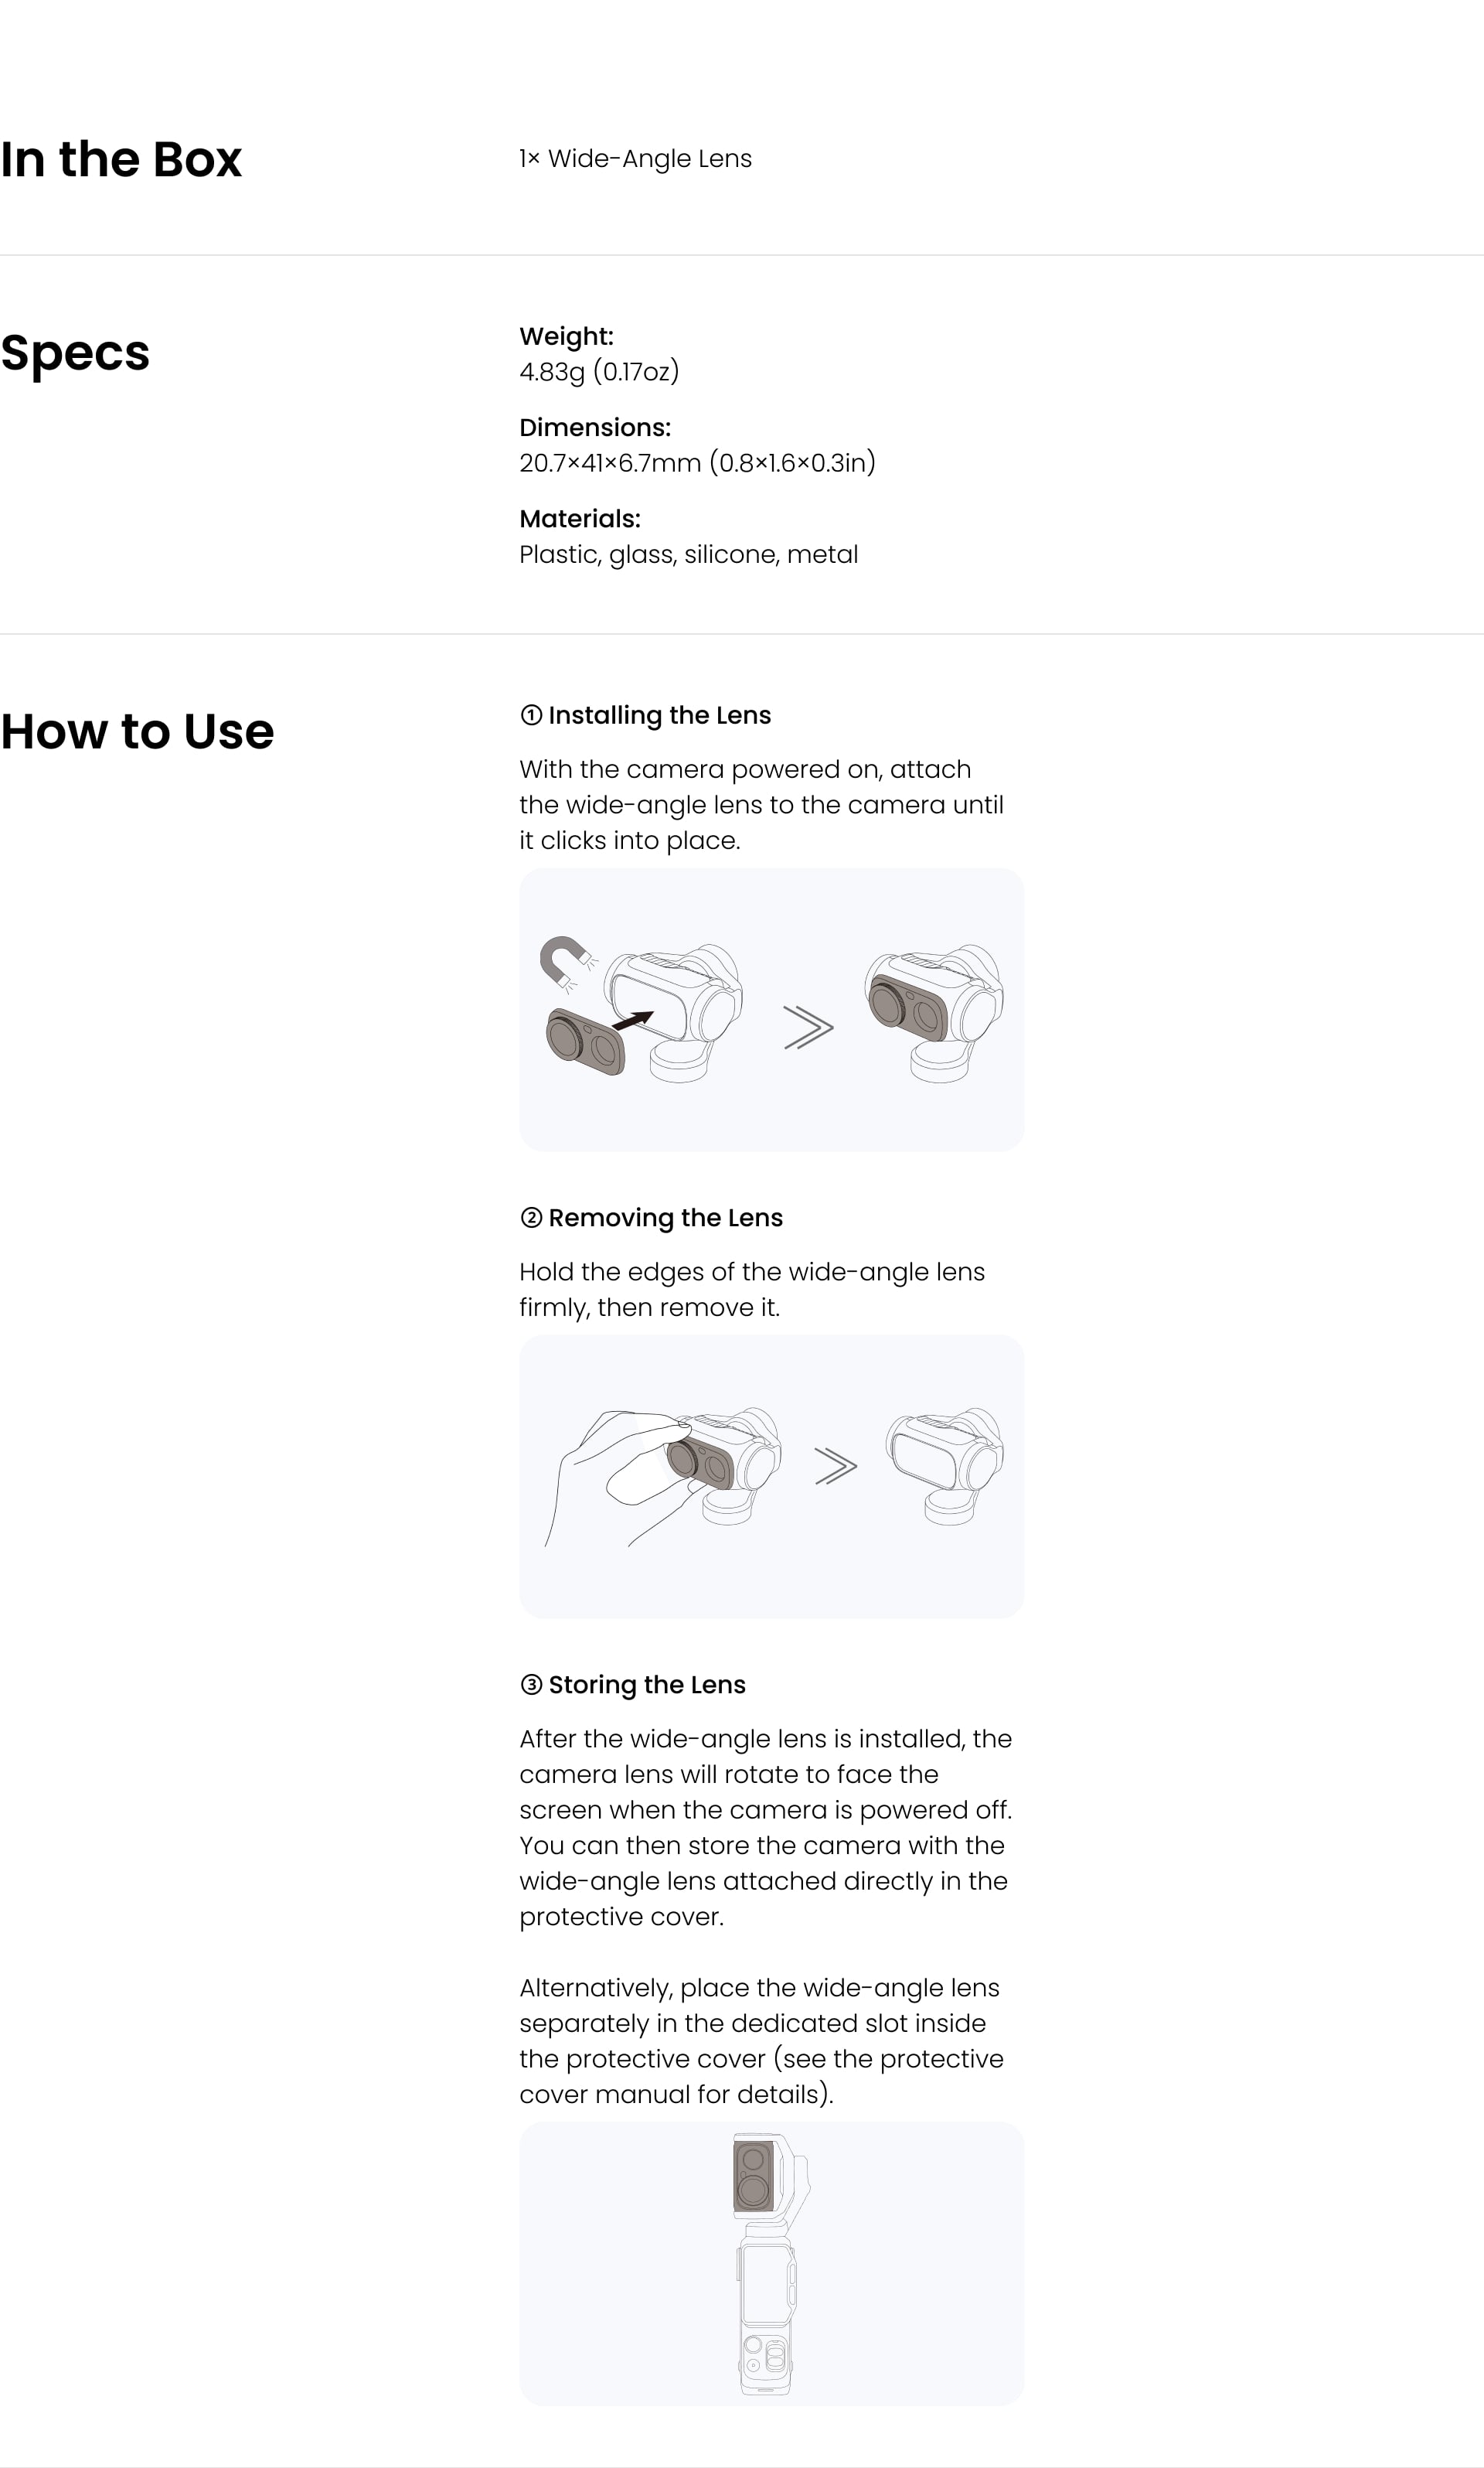Click the black arrow pointing to the camera
1484x2468 pixels.
632,1021
